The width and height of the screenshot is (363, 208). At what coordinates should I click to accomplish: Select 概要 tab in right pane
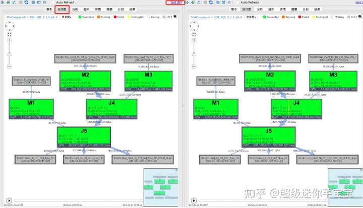(x=294, y=9)
